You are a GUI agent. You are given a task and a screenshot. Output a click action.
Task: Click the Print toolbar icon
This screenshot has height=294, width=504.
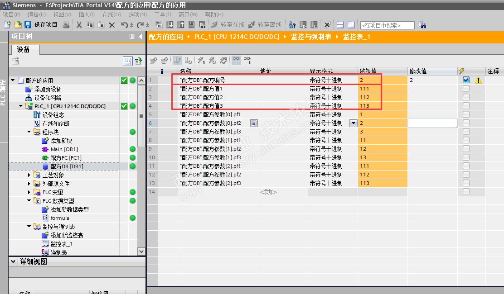coord(66,25)
